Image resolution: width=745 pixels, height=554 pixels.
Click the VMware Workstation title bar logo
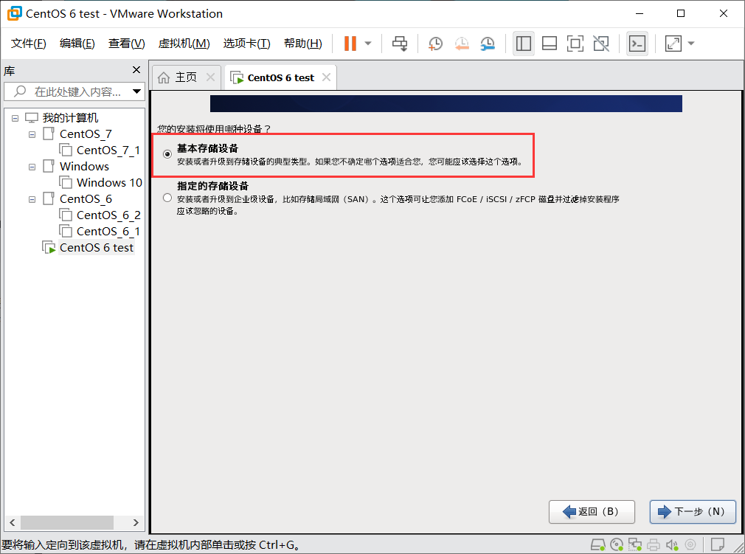pyautogui.click(x=14, y=13)
